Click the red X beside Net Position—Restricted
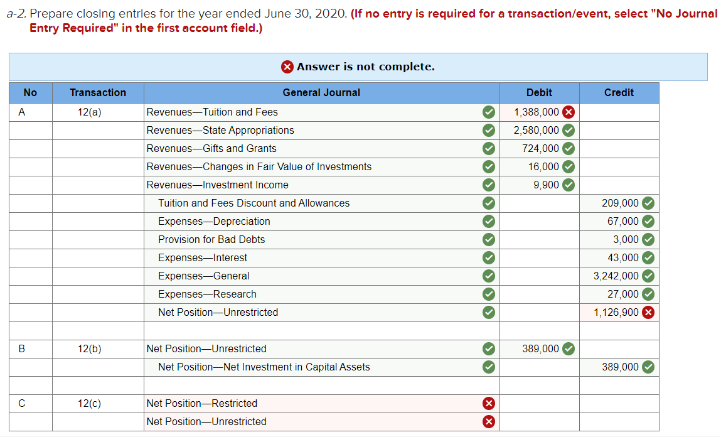Screen dimensions: 721x437 (489, 403)
